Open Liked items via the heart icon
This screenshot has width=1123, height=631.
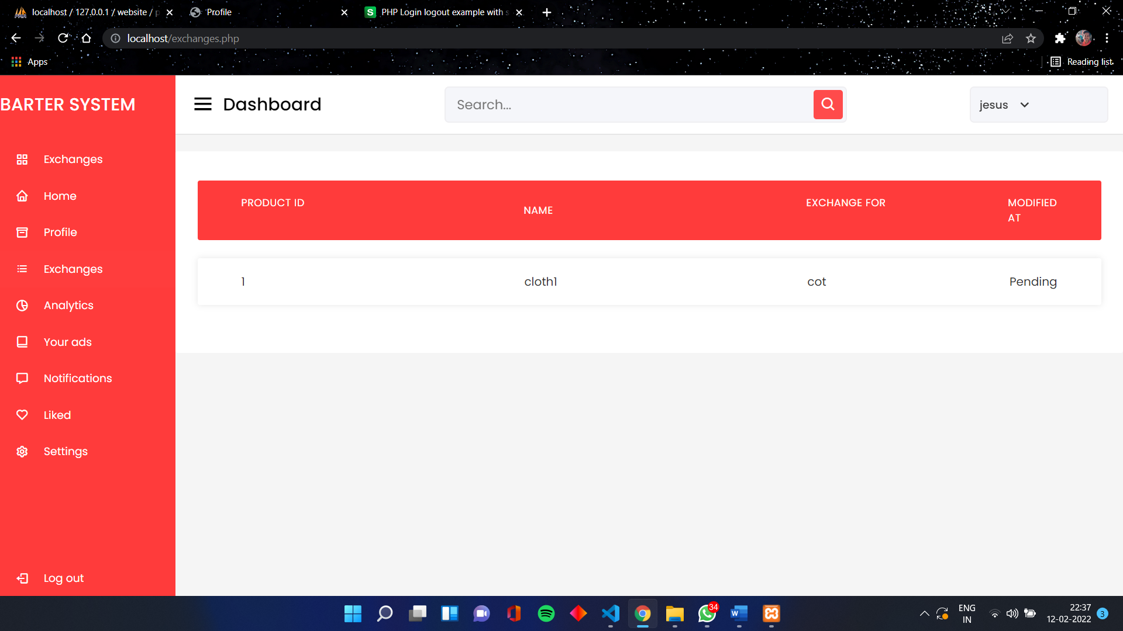(x=22, y=415)
